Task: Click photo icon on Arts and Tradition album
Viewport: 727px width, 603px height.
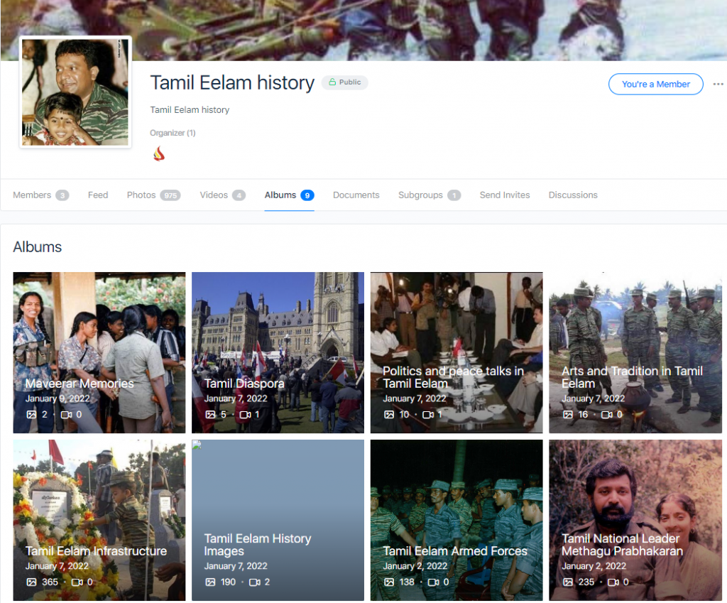Action: pos(568,414)
